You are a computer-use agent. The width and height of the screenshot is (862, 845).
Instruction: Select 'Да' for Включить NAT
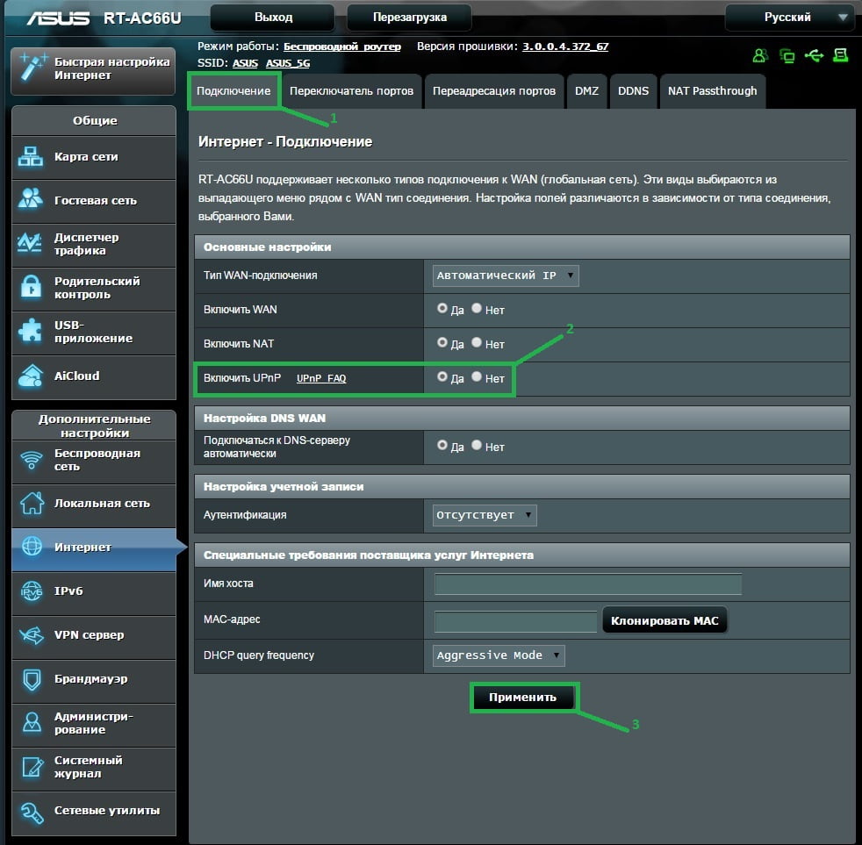442,342
